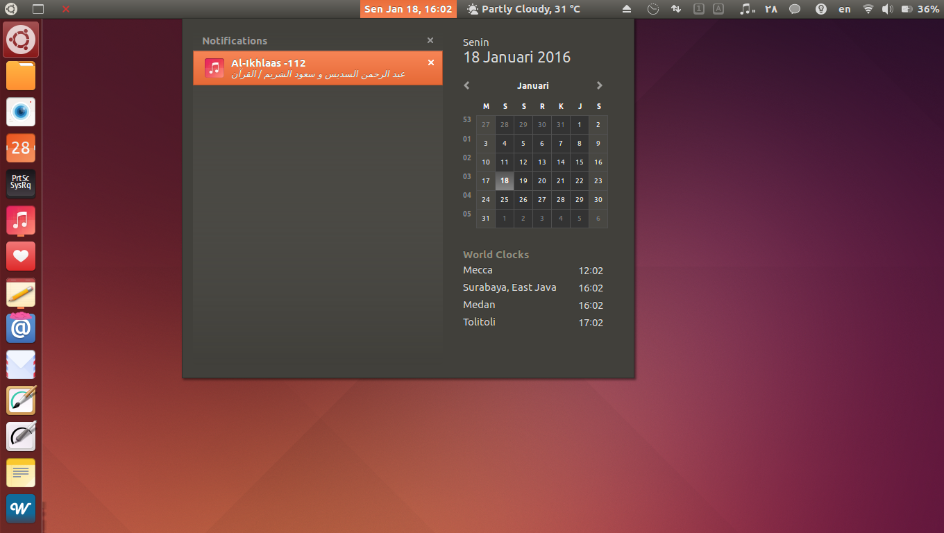Viewport: 944px width, 533px height.
Task: Open the Wi-Fi network menu
Action: pos(868,9)
